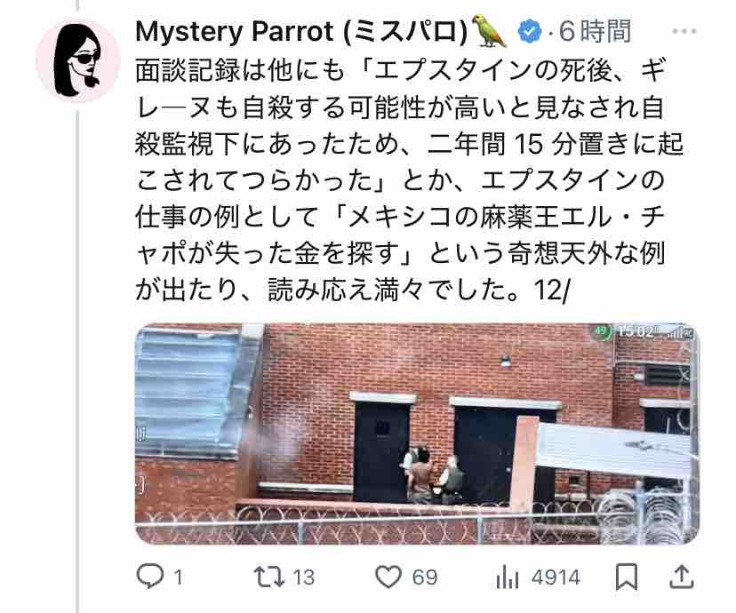Enlarge the brick building photo
The image size is (736, 613).
417,434
